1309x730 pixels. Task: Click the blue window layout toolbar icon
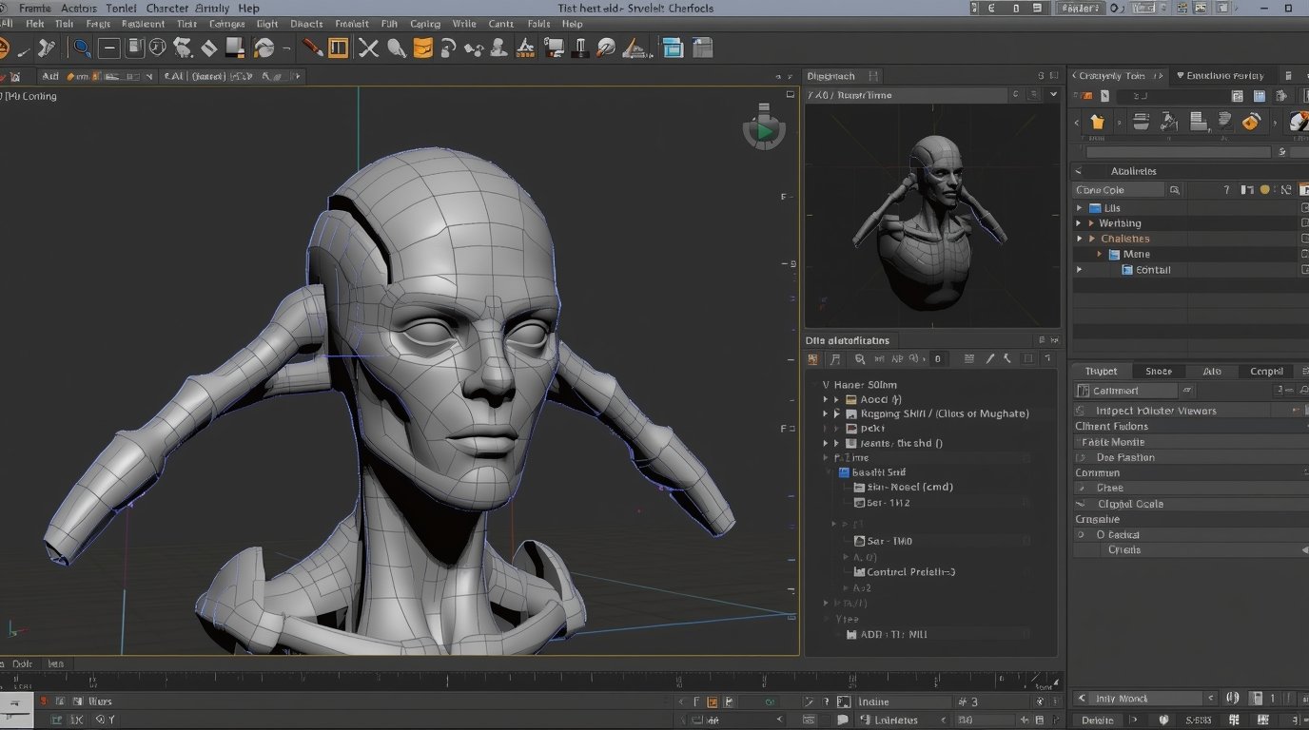click(x=673, y=48)
